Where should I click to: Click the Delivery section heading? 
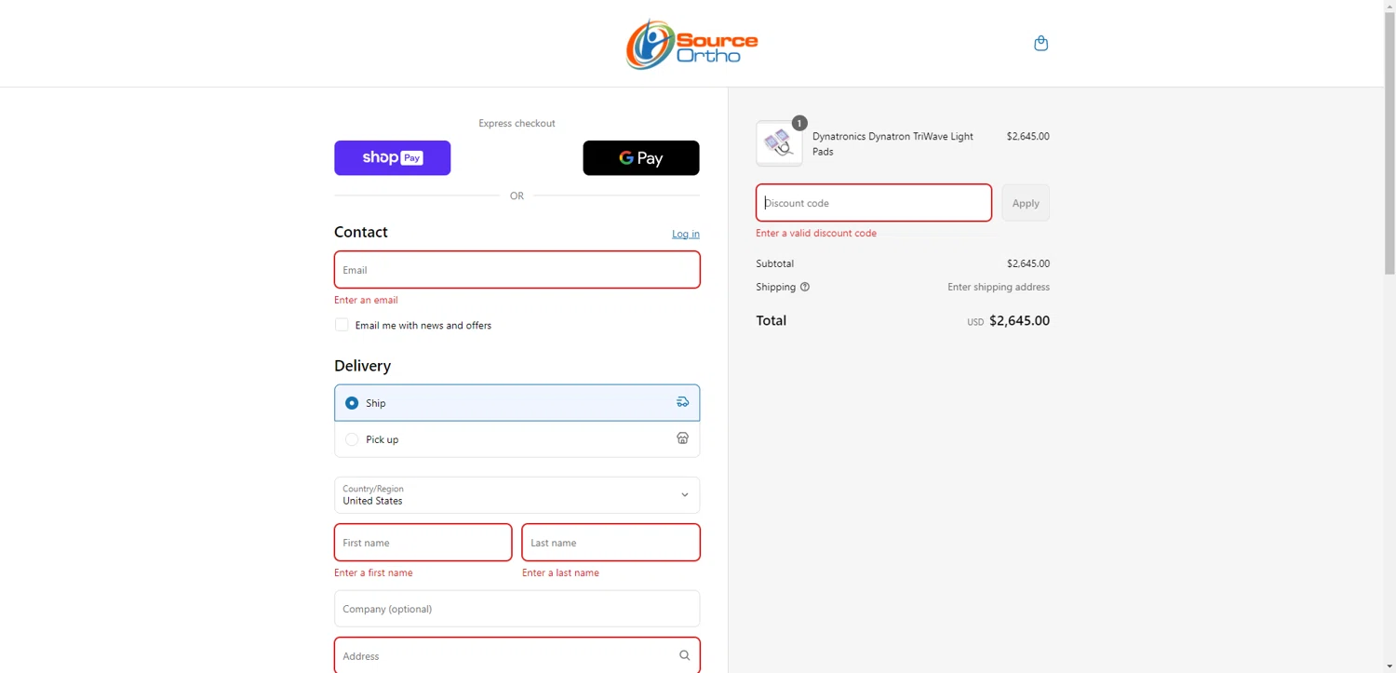[362, 366]
